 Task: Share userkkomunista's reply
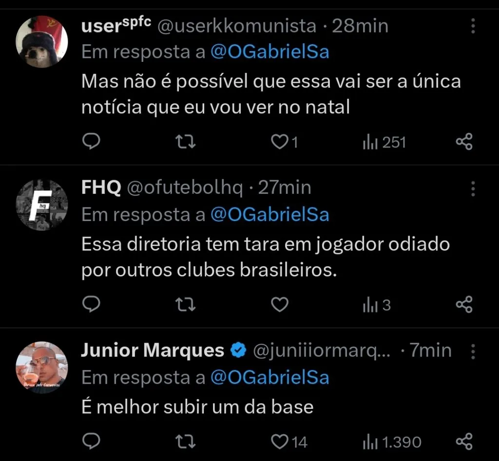point(464,142)
